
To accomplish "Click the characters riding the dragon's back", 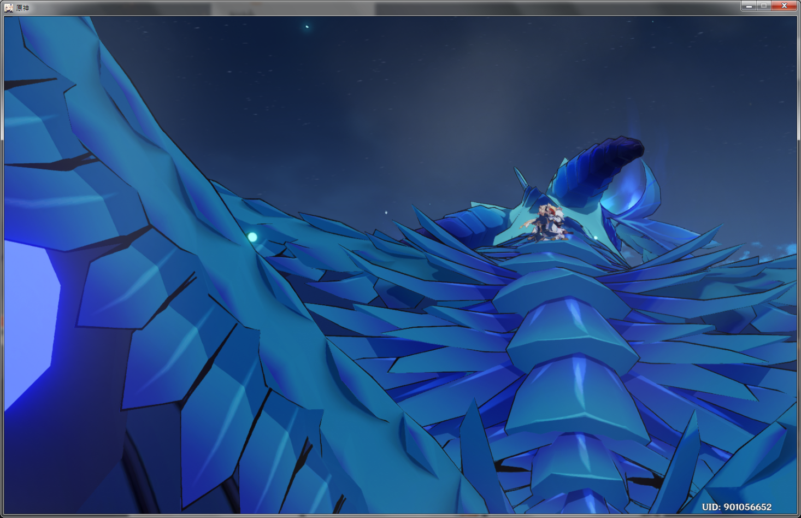I will [x=547, y=222].
